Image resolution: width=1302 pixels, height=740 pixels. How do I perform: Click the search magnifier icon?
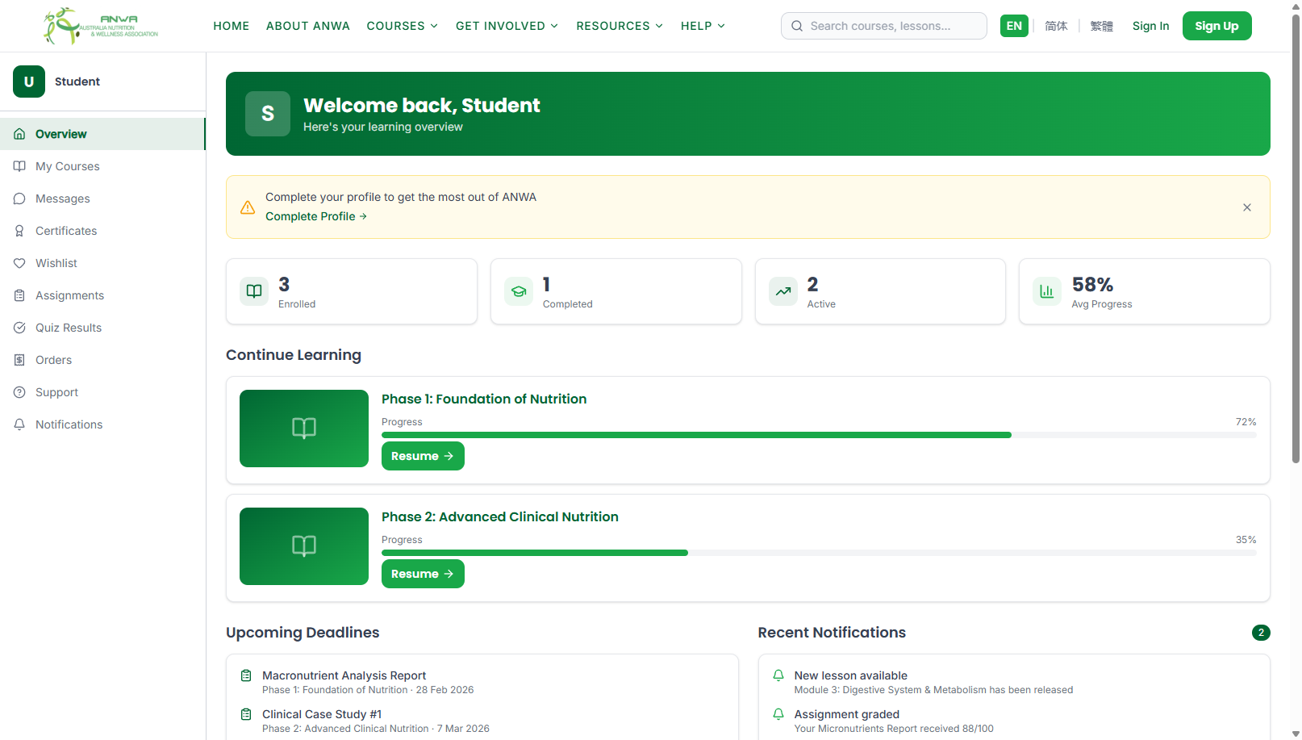click(797, 26)
